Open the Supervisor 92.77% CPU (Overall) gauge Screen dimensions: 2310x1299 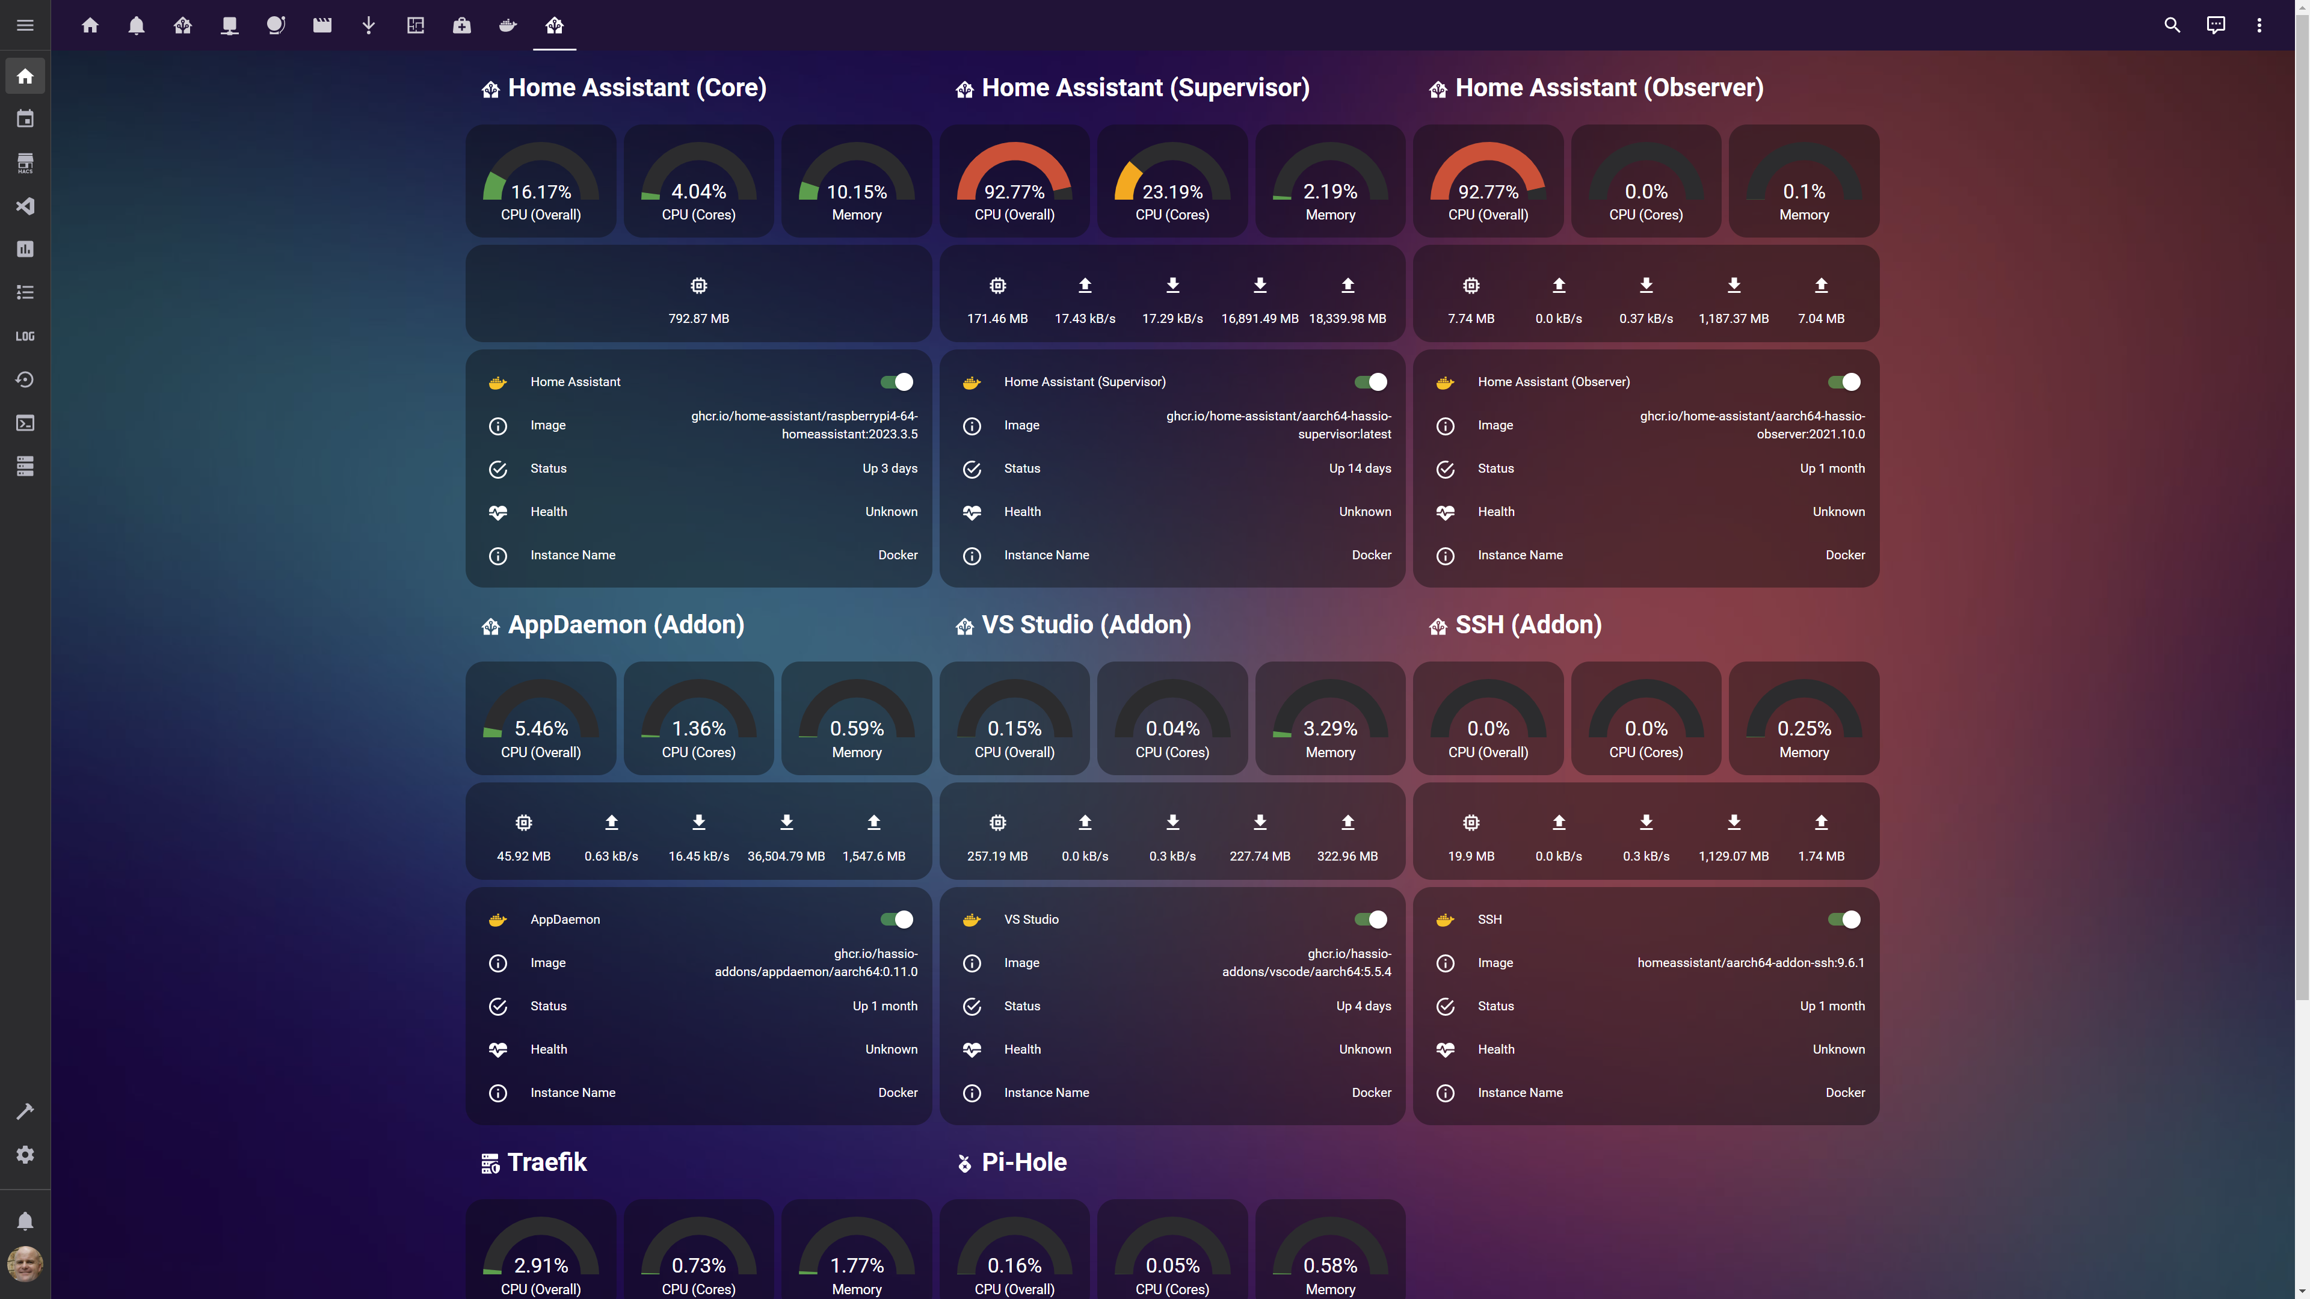[1014, 181]
